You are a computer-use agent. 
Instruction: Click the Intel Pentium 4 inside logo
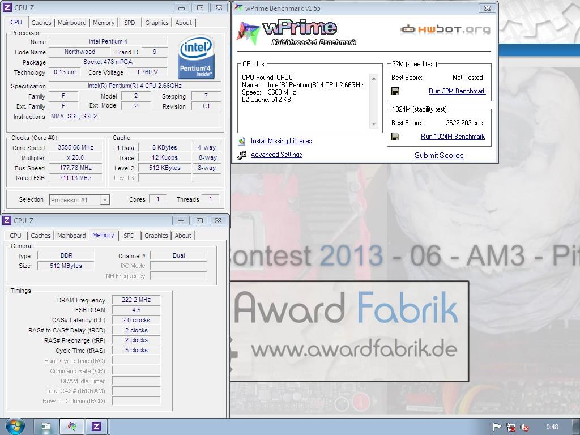point(195,57)
